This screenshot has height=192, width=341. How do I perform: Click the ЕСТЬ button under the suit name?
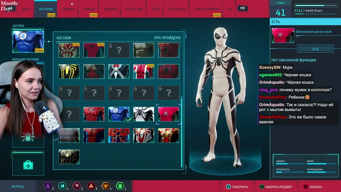tap(316, 49)
